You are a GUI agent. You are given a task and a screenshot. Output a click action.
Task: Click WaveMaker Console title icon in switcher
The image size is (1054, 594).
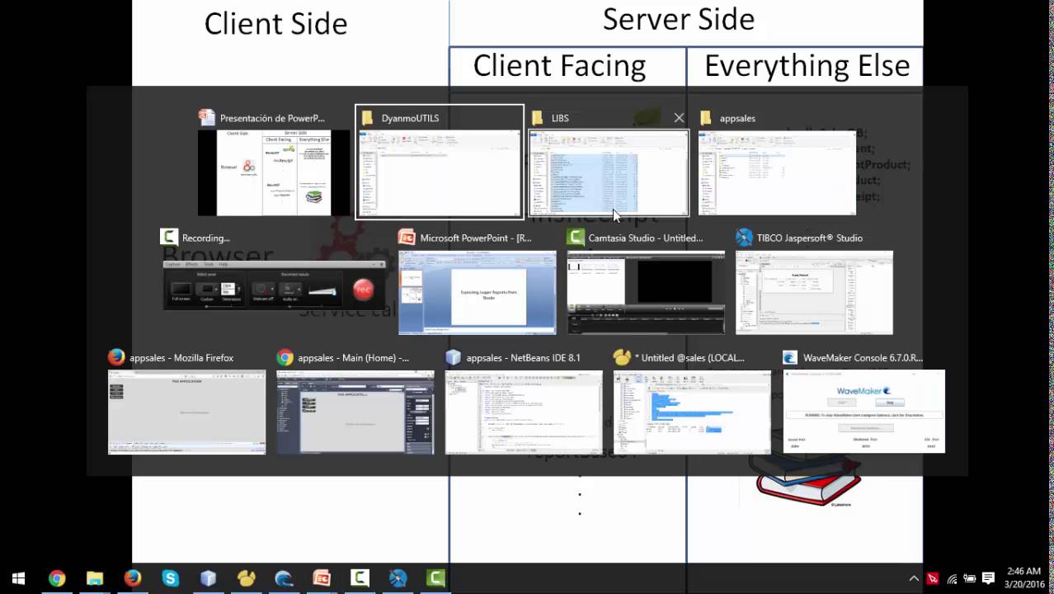(790, 357)
